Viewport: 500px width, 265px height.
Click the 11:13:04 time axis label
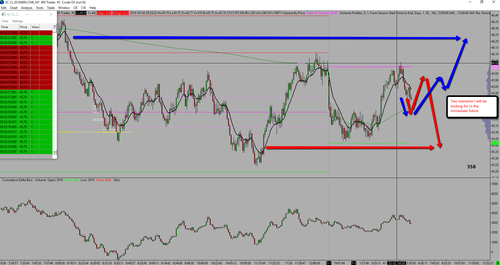point(260,263)
